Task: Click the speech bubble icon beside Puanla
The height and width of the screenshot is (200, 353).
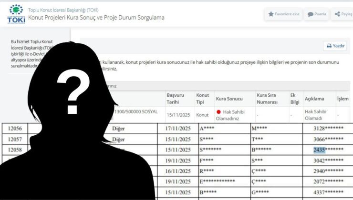Action: coord(311,14)
